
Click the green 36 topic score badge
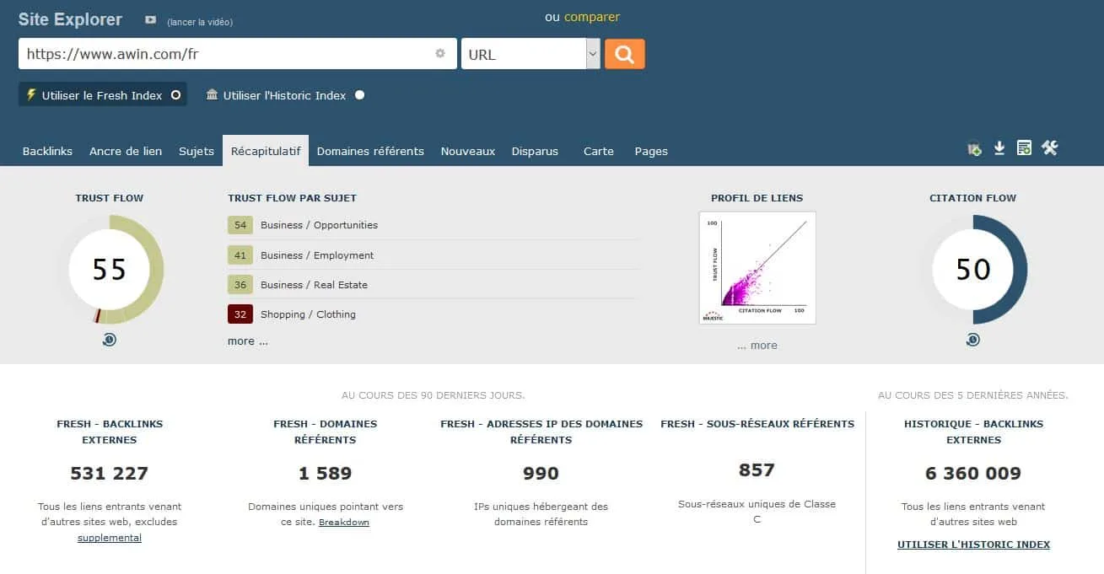[x=240, y=285]
